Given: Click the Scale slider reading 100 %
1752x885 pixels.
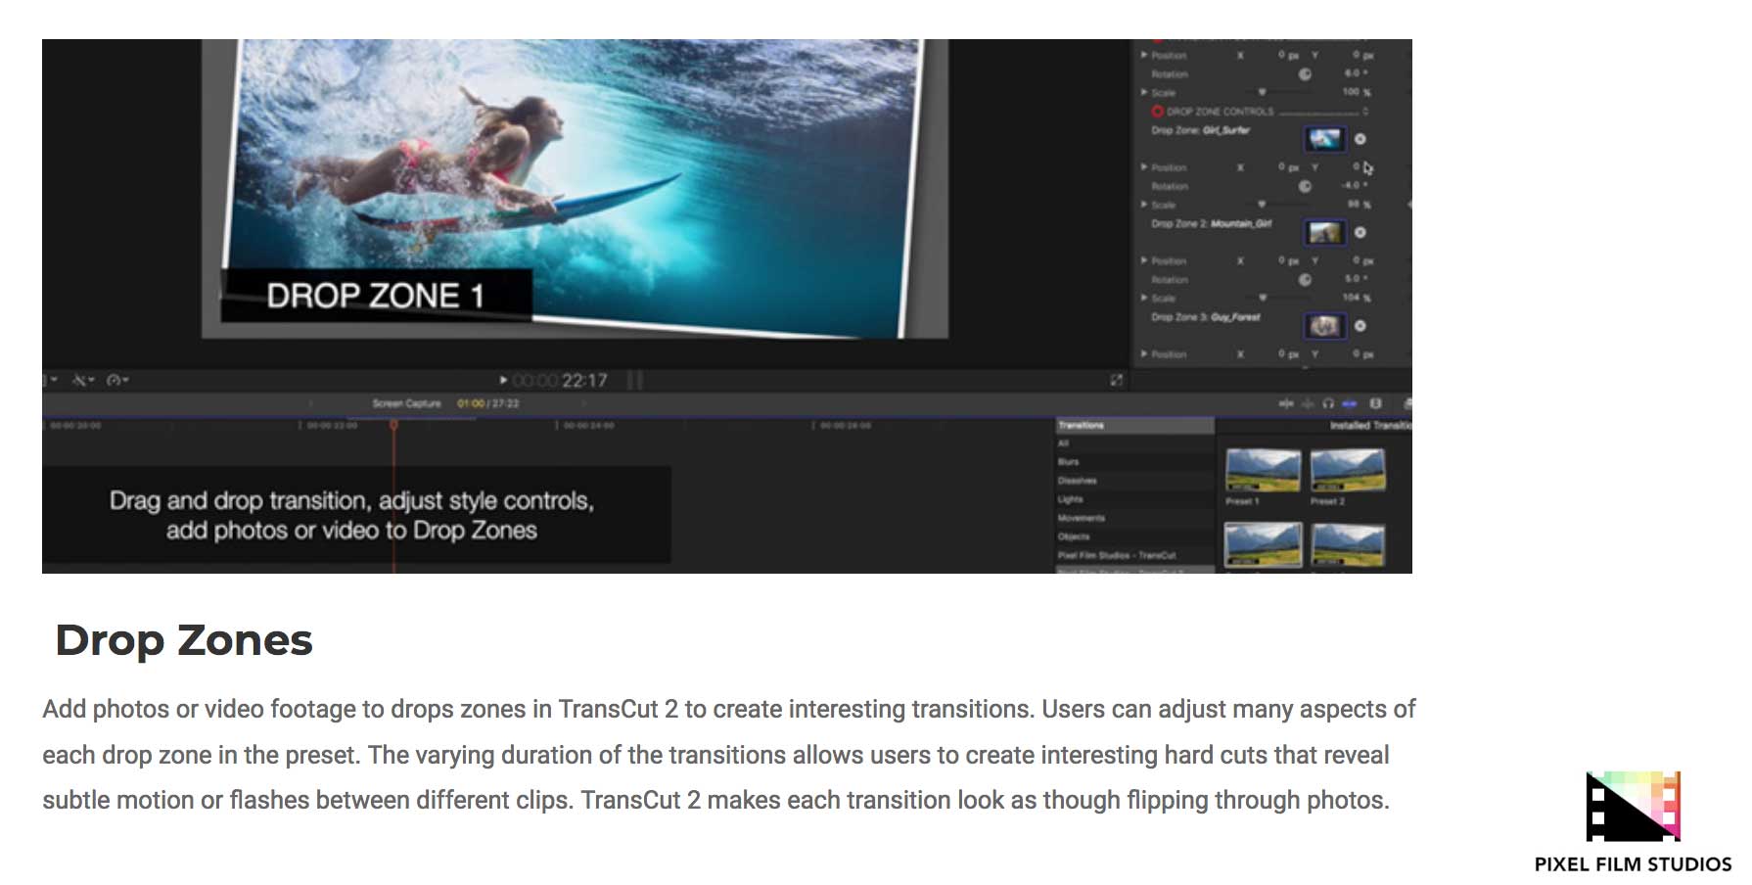Looking at the screenshot, I should tap(1262, 93).
